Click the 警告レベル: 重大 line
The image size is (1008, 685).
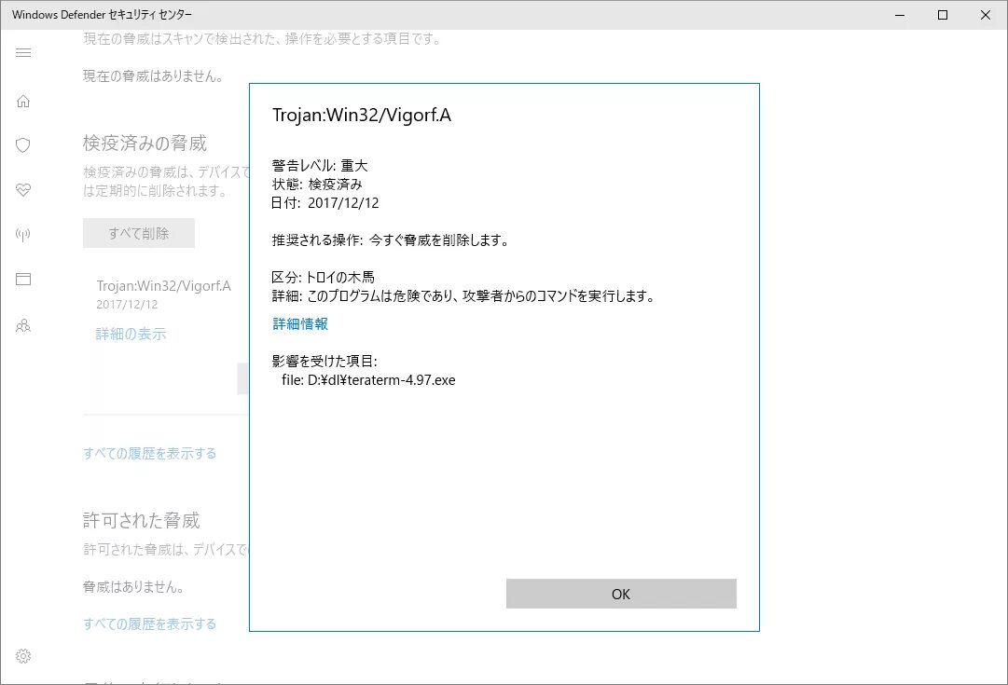(320, 166)
